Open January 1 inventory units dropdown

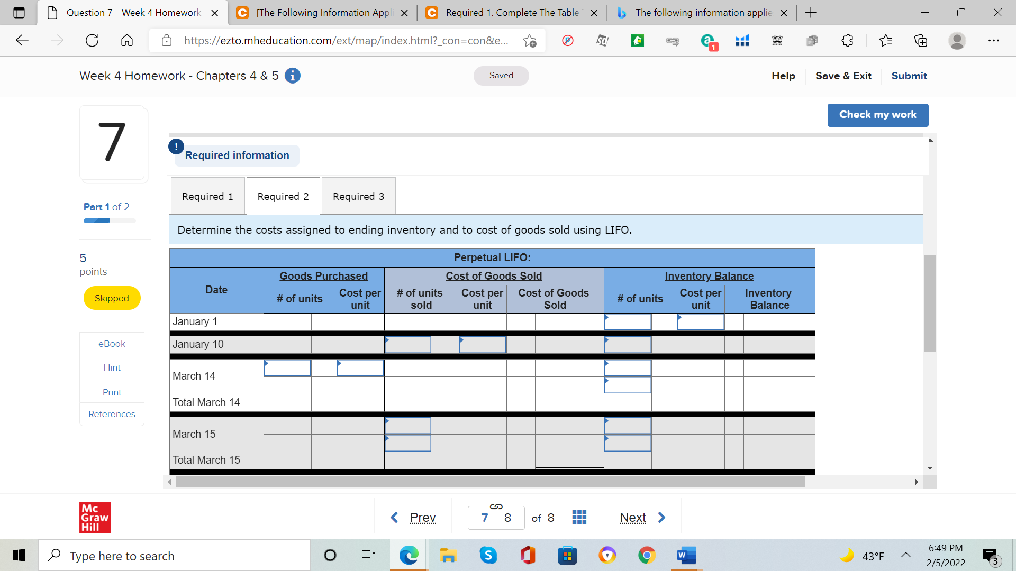(x=628, y=321)
